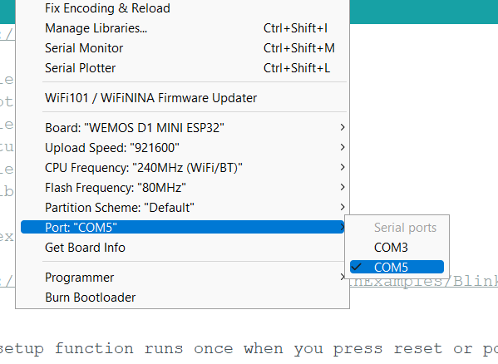
Task: Select COM3 serial port
Action: [x=397, y=248]
